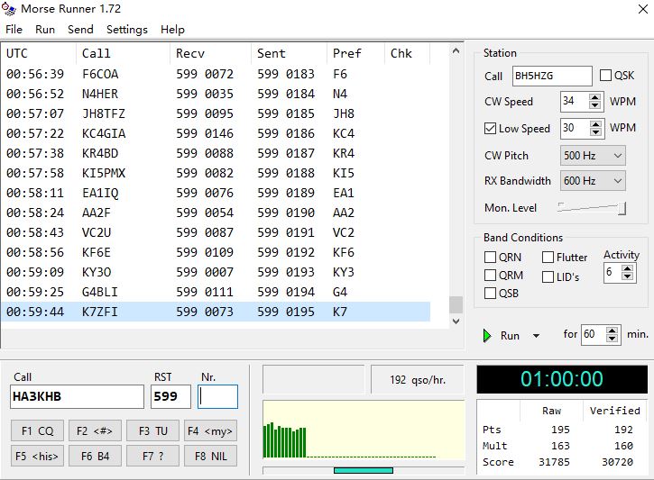This screenshot has height=480, width=654.
Task: Decrease the Activity level
Action: pos(627,277)
